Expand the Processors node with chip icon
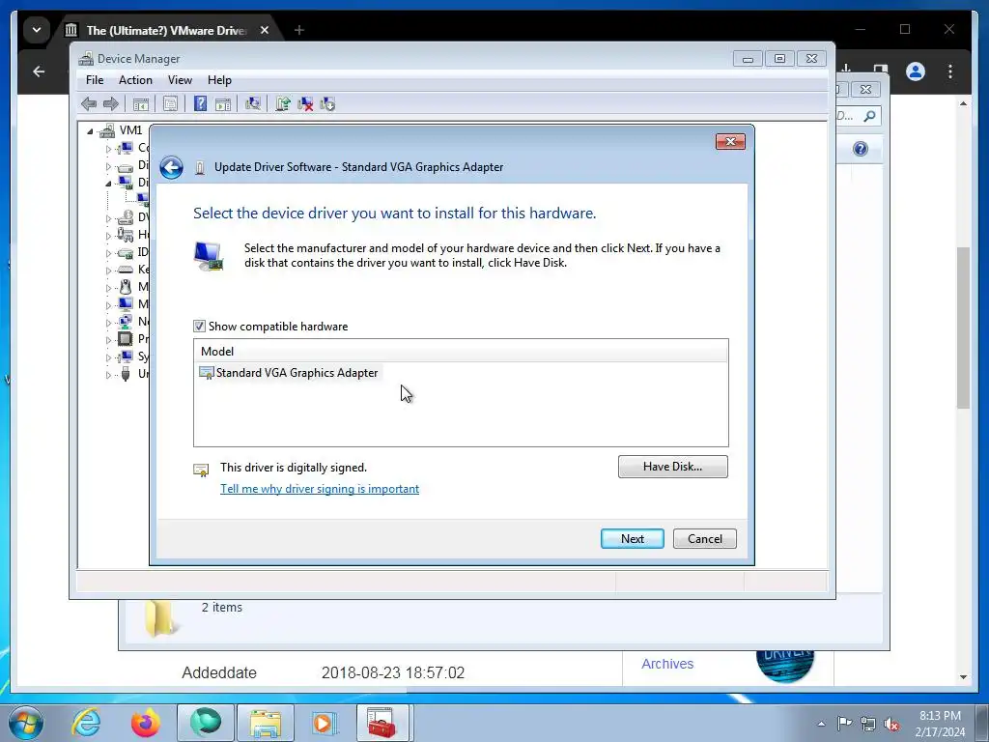989x742 pixels. pyautogui.click(x=108, y=340)
